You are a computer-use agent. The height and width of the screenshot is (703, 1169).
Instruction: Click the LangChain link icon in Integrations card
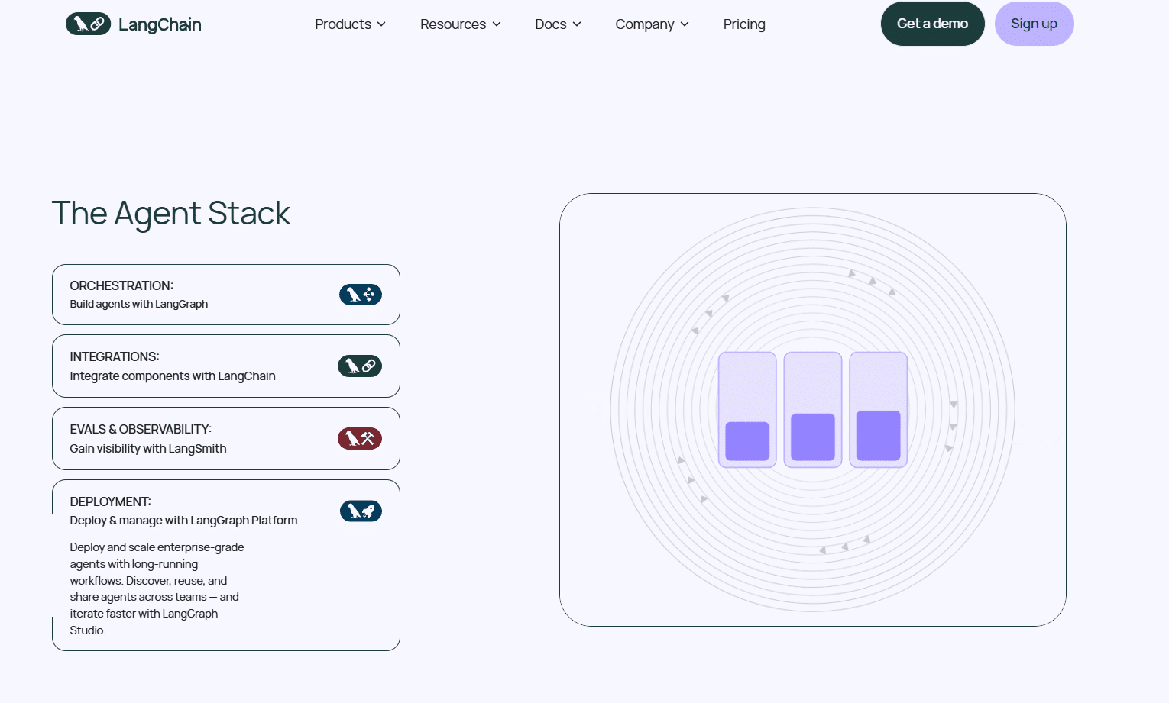point(360,366)
